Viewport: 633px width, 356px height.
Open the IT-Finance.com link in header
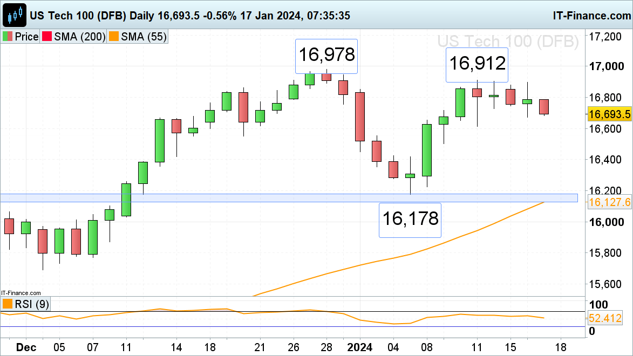(592, 16)
